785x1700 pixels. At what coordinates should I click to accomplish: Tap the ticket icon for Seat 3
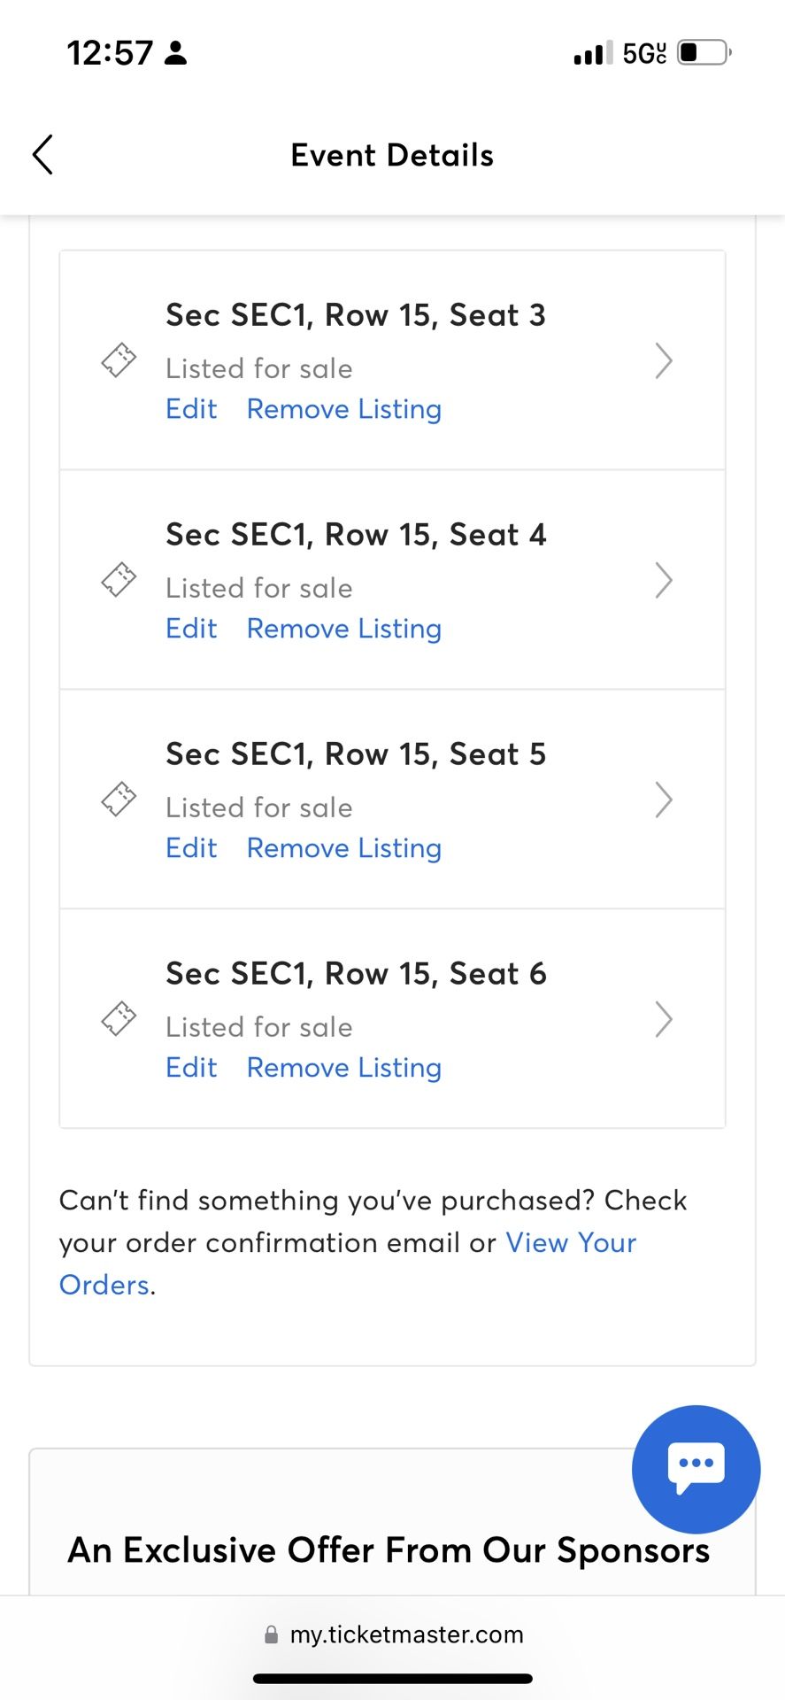coord(119,360)
